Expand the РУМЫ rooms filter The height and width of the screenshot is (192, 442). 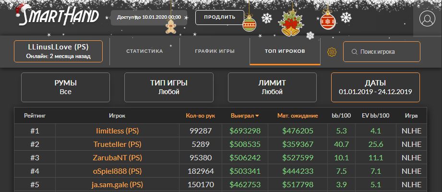[66, 87]
